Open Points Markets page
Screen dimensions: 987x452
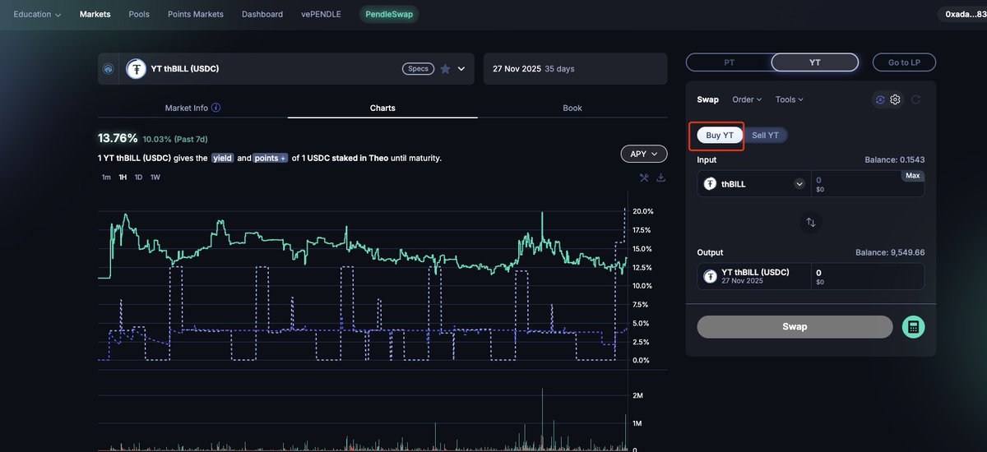click(x=196, y=14)
